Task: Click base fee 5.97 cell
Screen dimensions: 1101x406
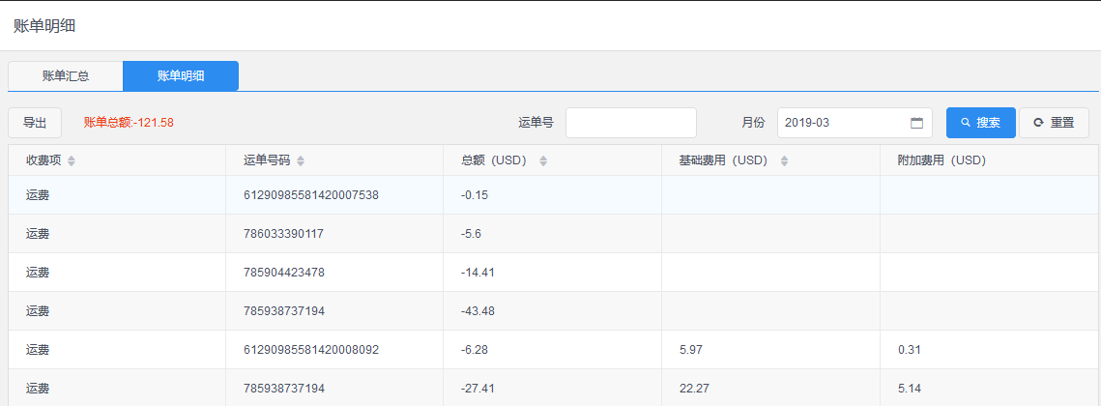Action: click(x=770, y=350)
